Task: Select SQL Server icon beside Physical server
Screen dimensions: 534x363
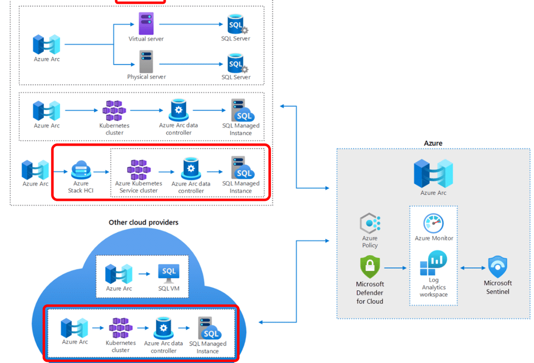Action: pyautogui.click(x=237, y=63)
